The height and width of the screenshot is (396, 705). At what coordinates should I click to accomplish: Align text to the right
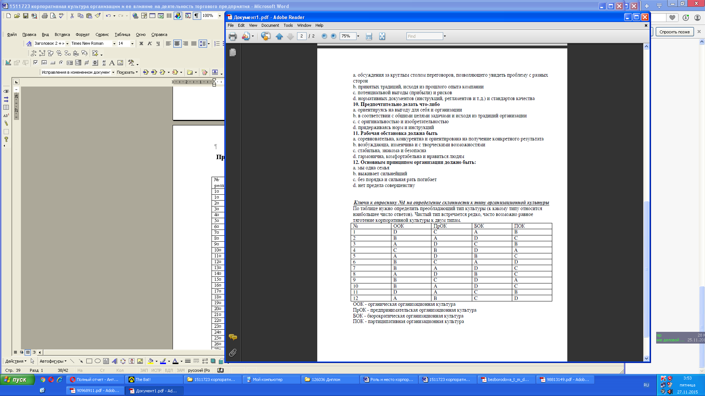coord(185,44)
